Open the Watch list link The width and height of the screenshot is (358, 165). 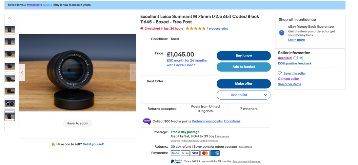pyautogui.click(x=34, y=5)
